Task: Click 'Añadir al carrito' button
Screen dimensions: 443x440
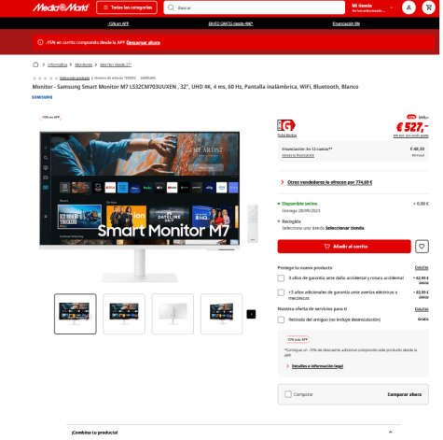Action: tap(344, 247)
